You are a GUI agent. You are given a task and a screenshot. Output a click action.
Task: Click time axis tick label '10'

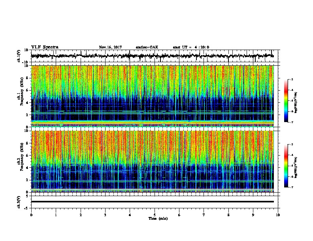click(278, 215)
